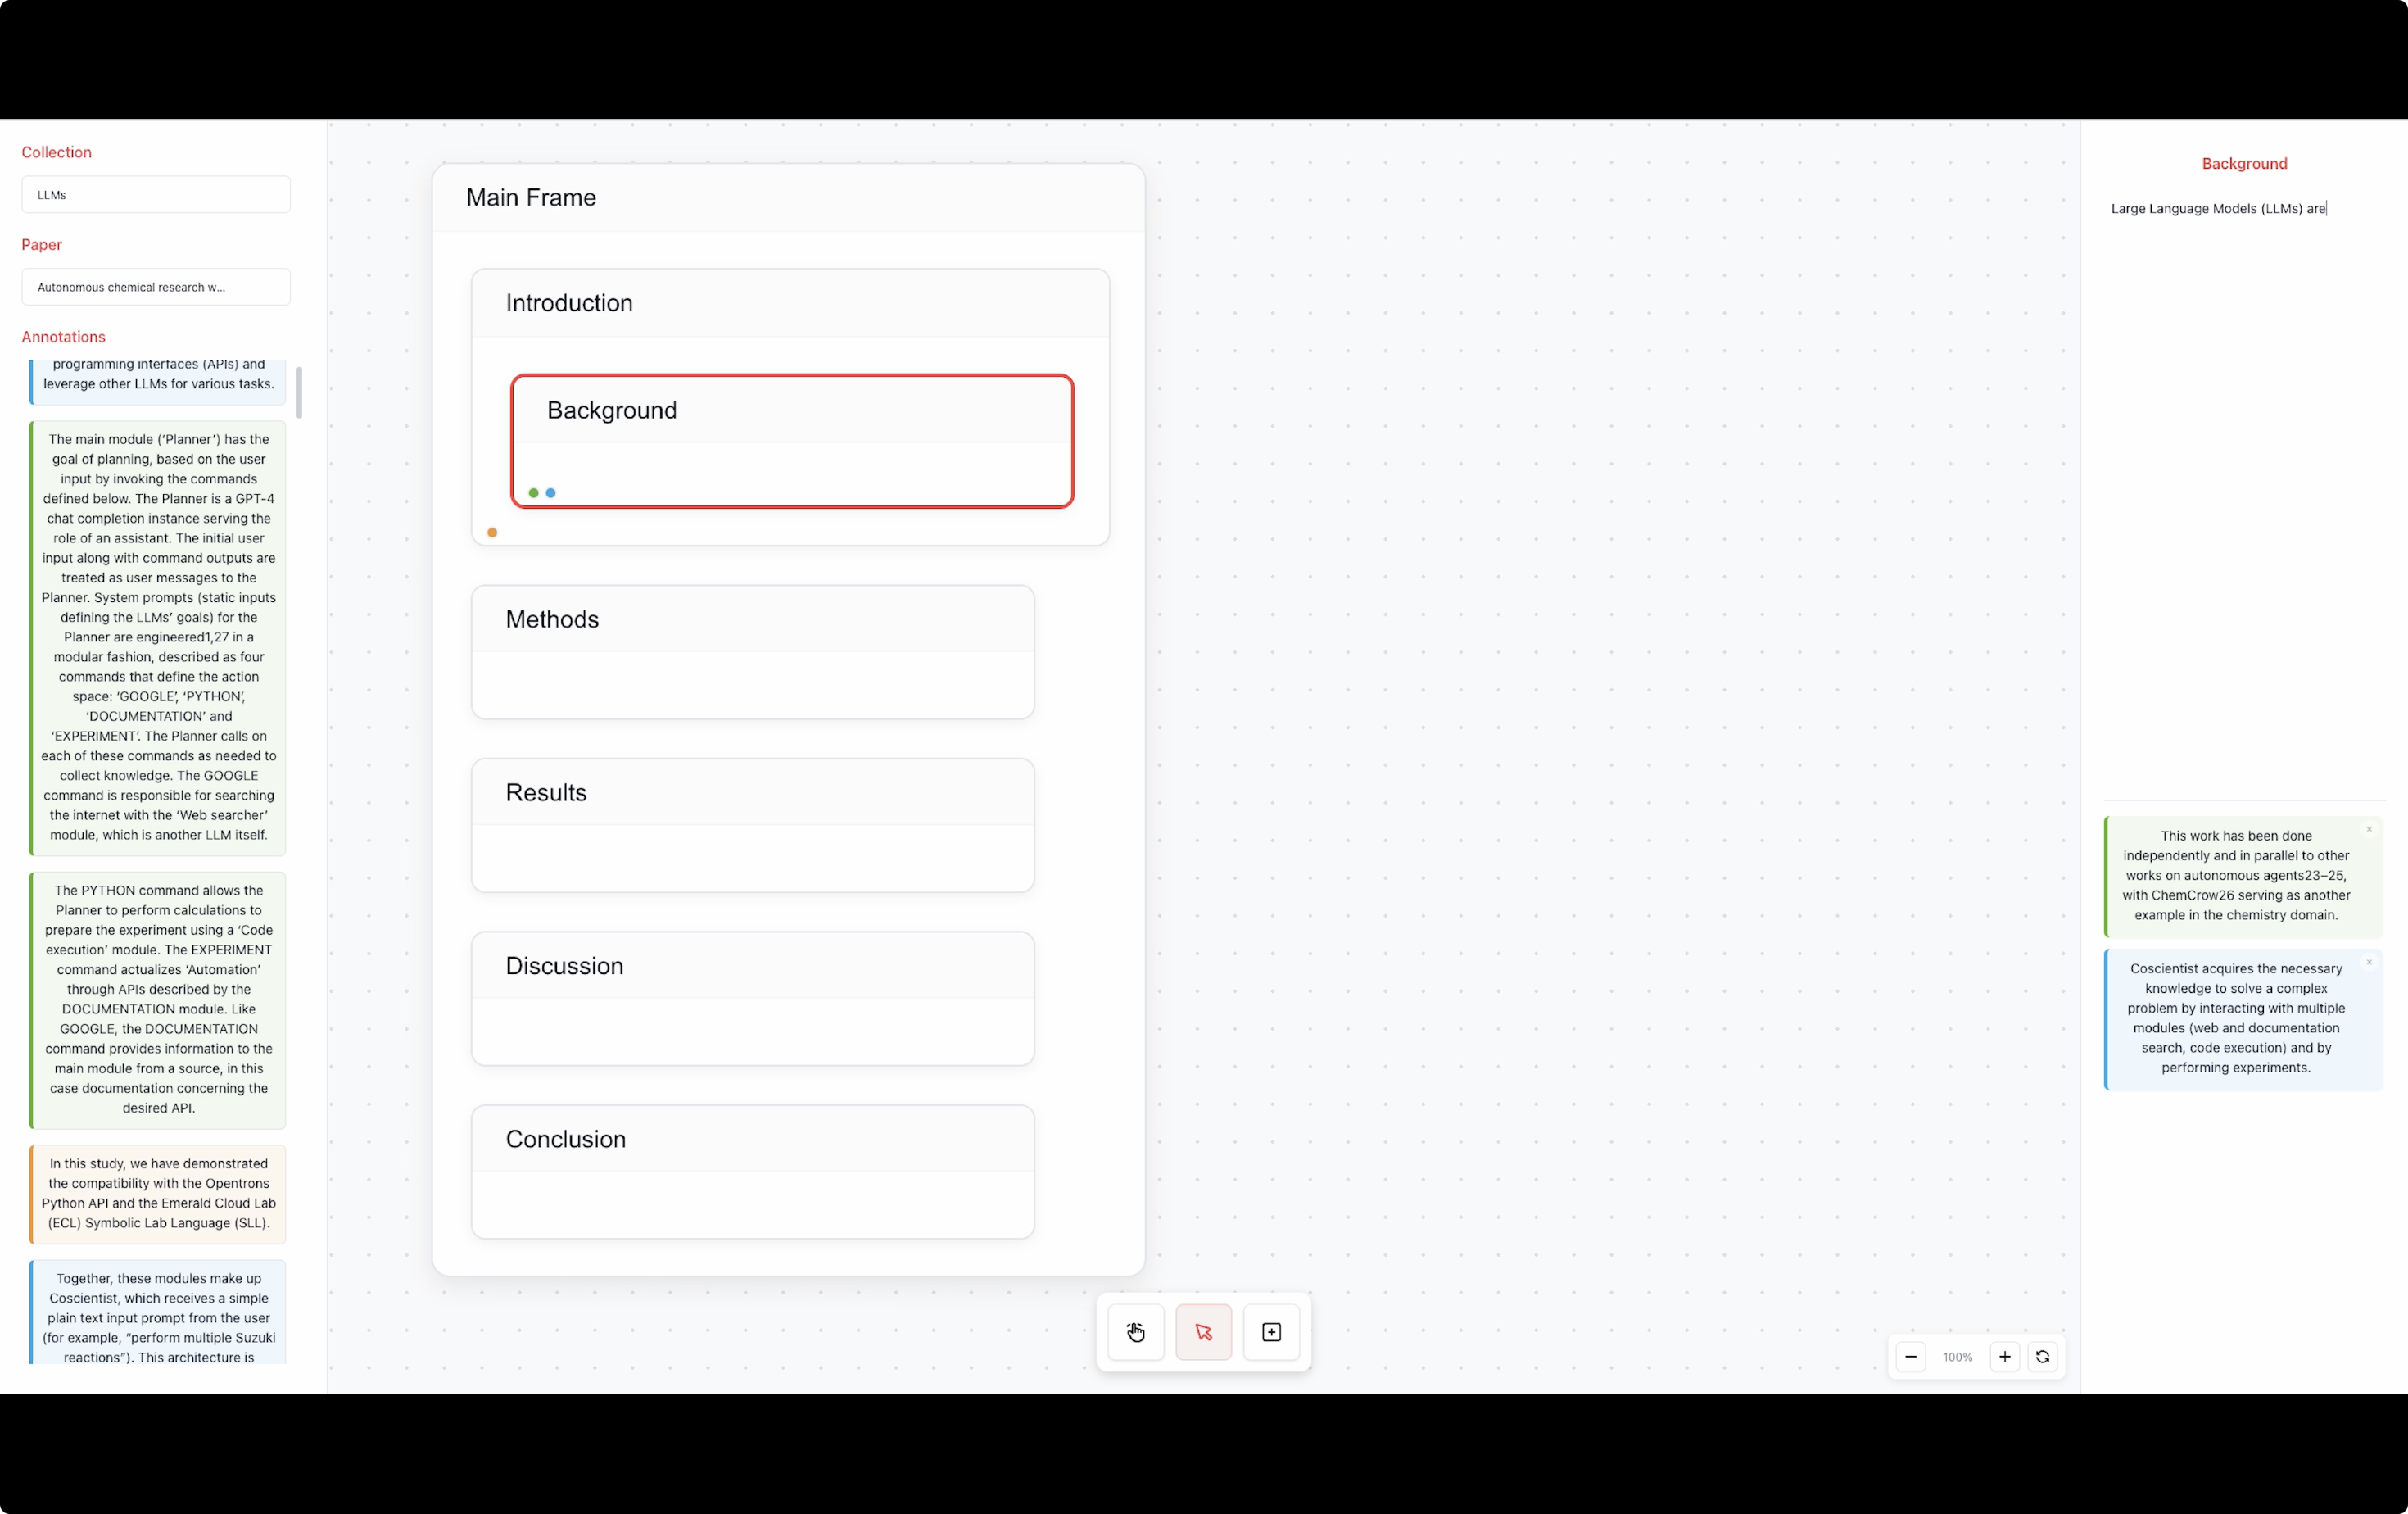This screenshot has height=1514, width=2408.
Task: Zoom in with the plus button
Action: (x=2004, y=1357)
